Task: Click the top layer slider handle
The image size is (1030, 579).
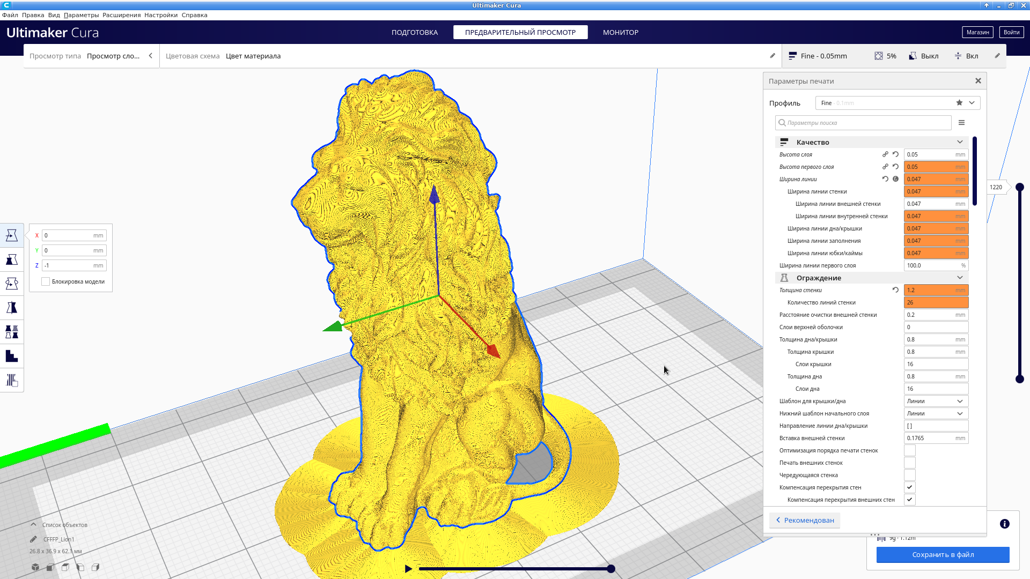Action: coord(1020,187)
